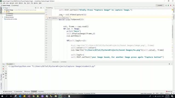
Task: Open the Serial Monitor tool window
Action: tap(18, 92)
